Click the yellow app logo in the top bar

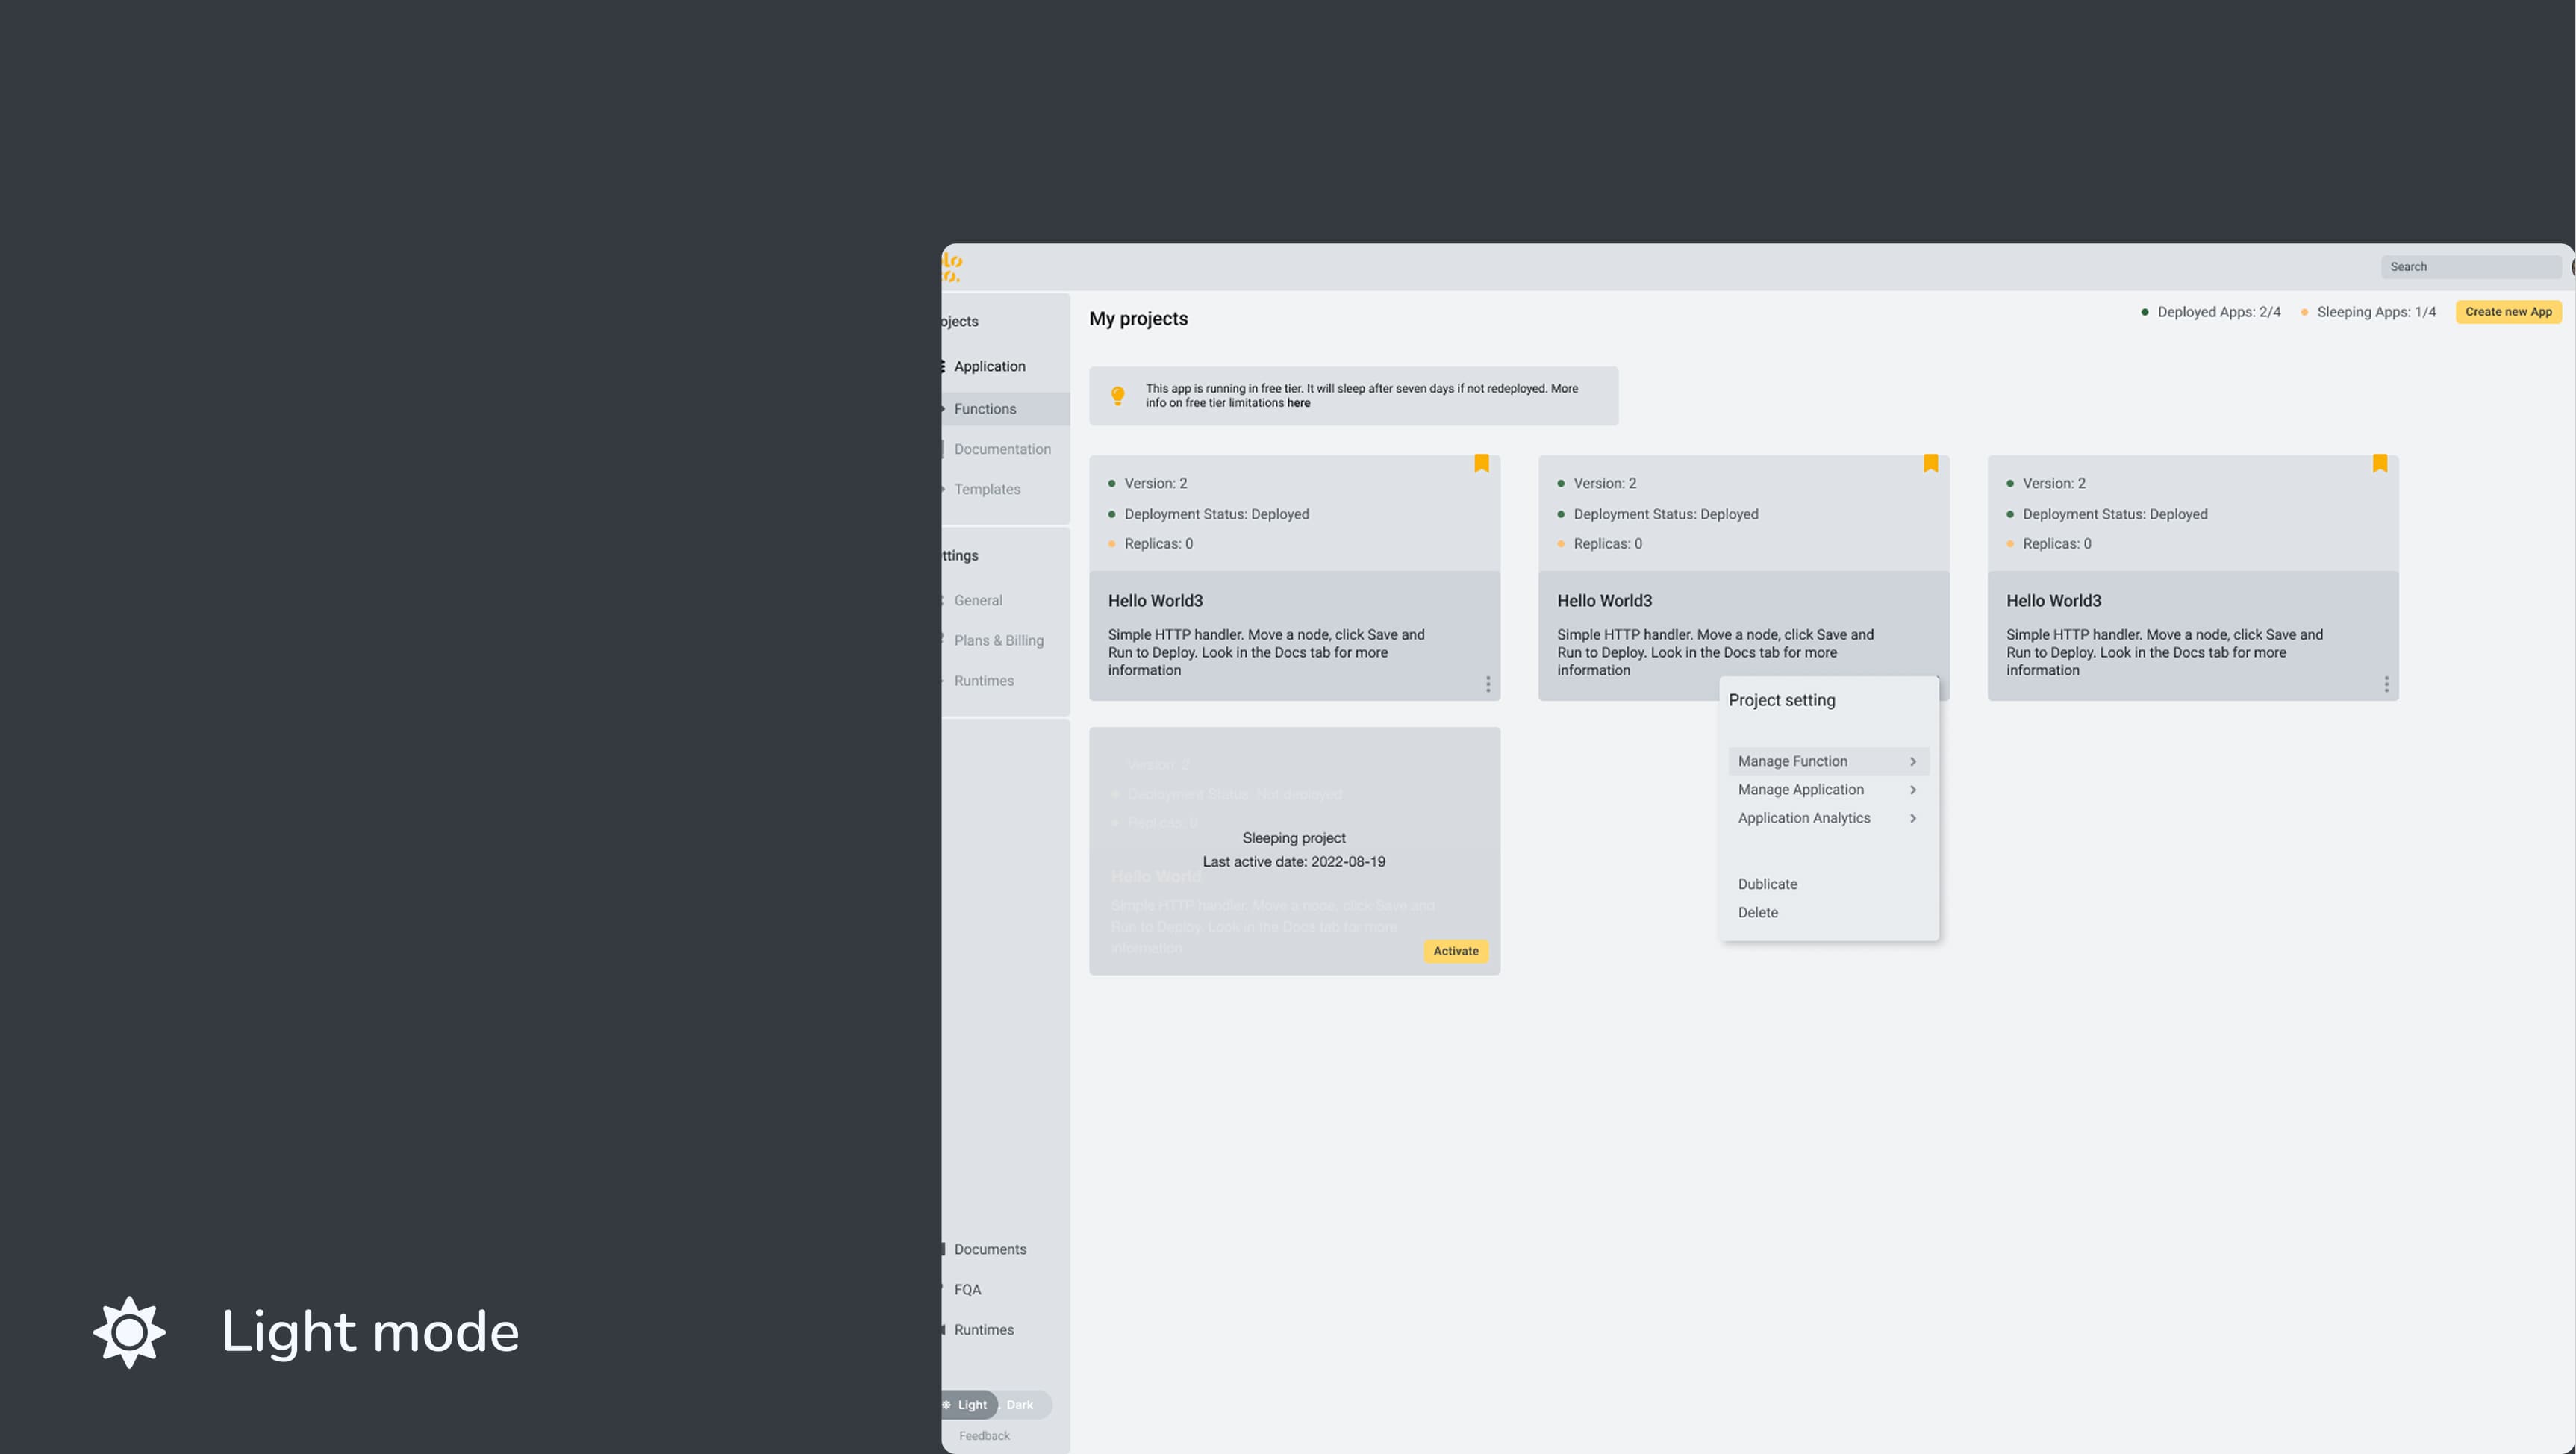[x=951, y=267]
